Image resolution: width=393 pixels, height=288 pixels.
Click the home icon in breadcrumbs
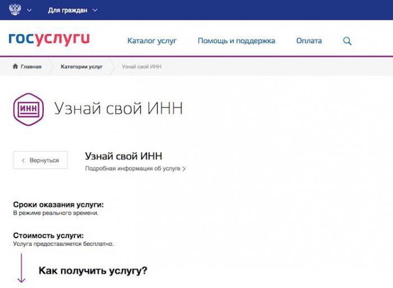[15, 67]
